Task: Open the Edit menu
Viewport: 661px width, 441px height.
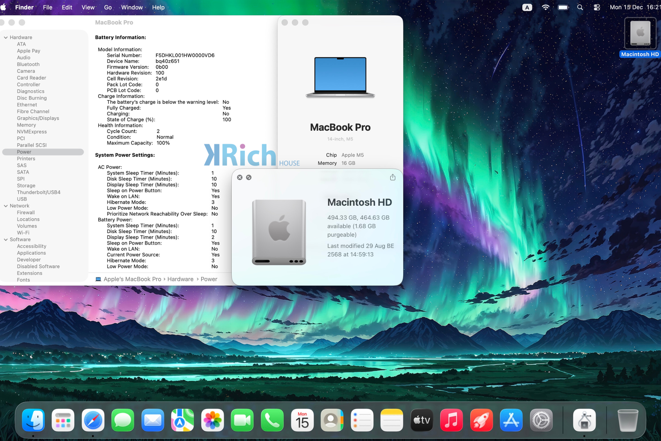Action: (67, 7)
